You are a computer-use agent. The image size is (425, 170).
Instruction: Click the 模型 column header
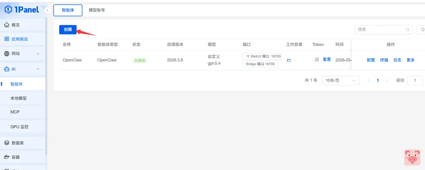(212, 44)
